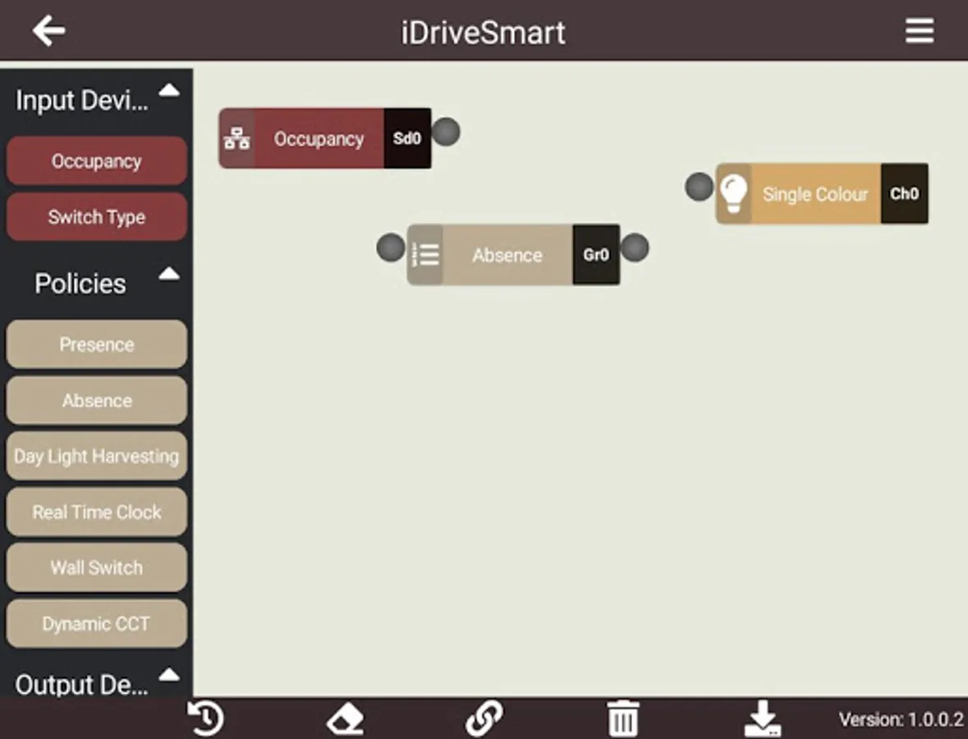Click the bulb icon on Single Colour node
The height and width of the screenshot is (739, 968).
[x=733, y=194]
